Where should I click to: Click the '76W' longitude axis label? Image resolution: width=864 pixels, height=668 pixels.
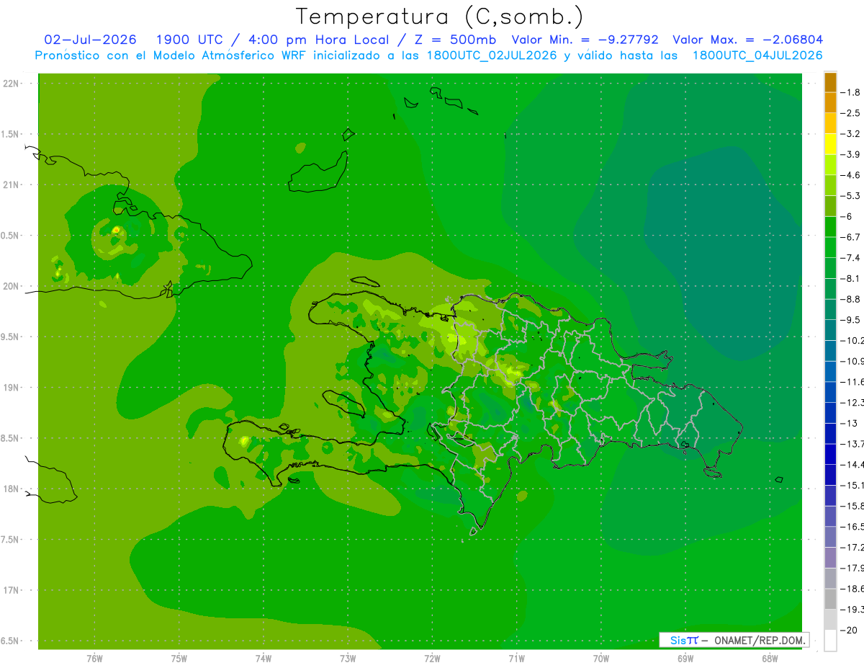[x=94, y=659]
